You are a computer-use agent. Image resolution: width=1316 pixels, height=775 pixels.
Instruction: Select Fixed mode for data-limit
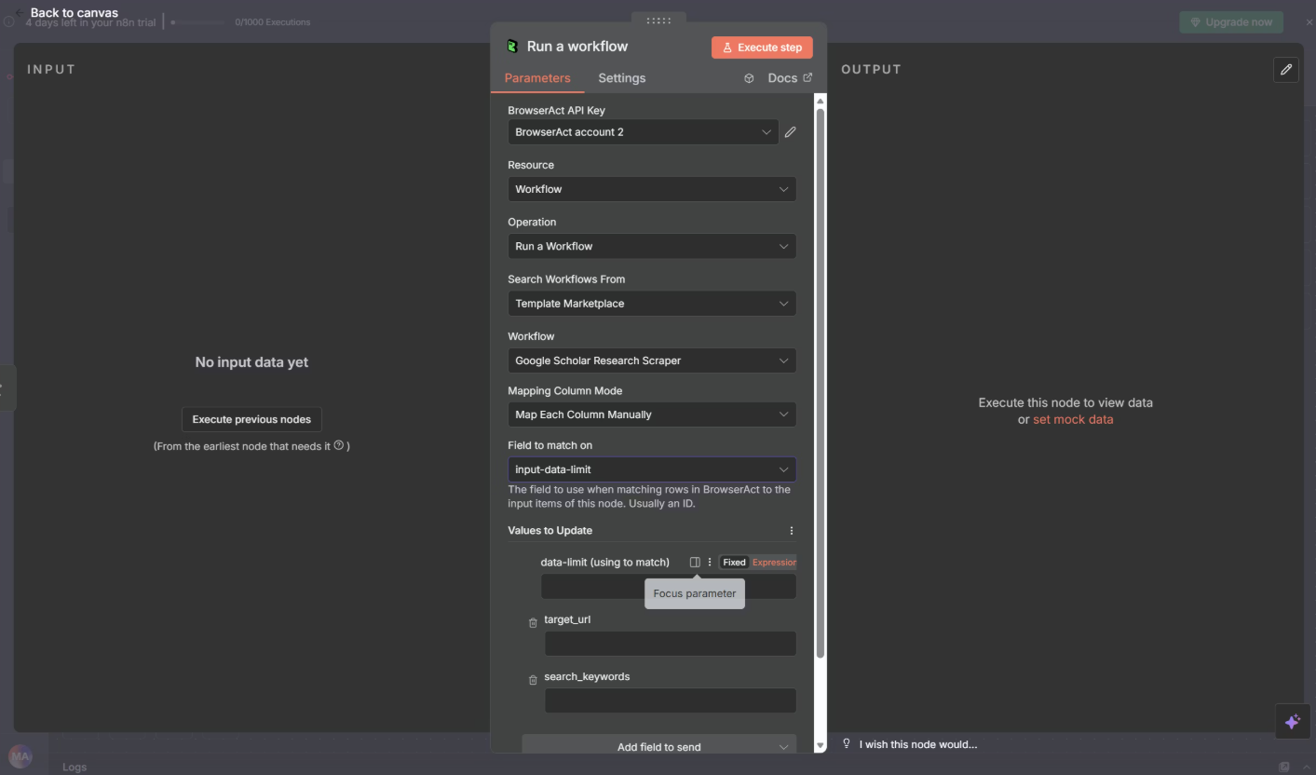[734, 562]
